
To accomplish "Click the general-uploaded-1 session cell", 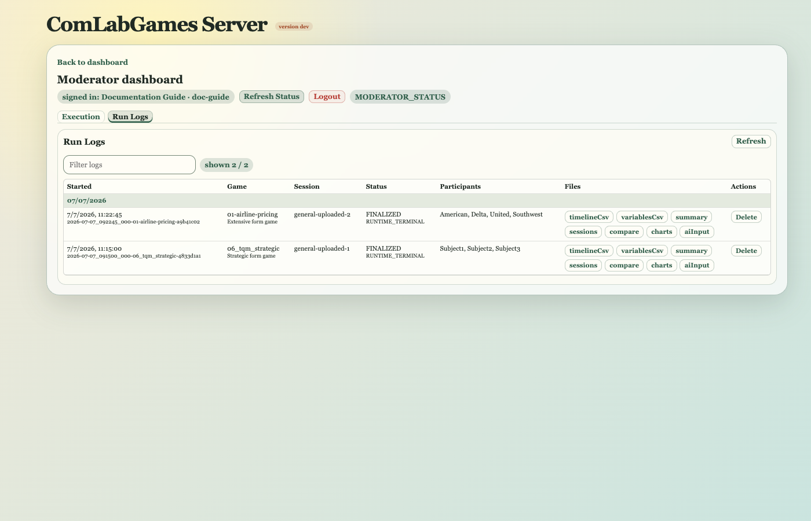I will point(322,248).
